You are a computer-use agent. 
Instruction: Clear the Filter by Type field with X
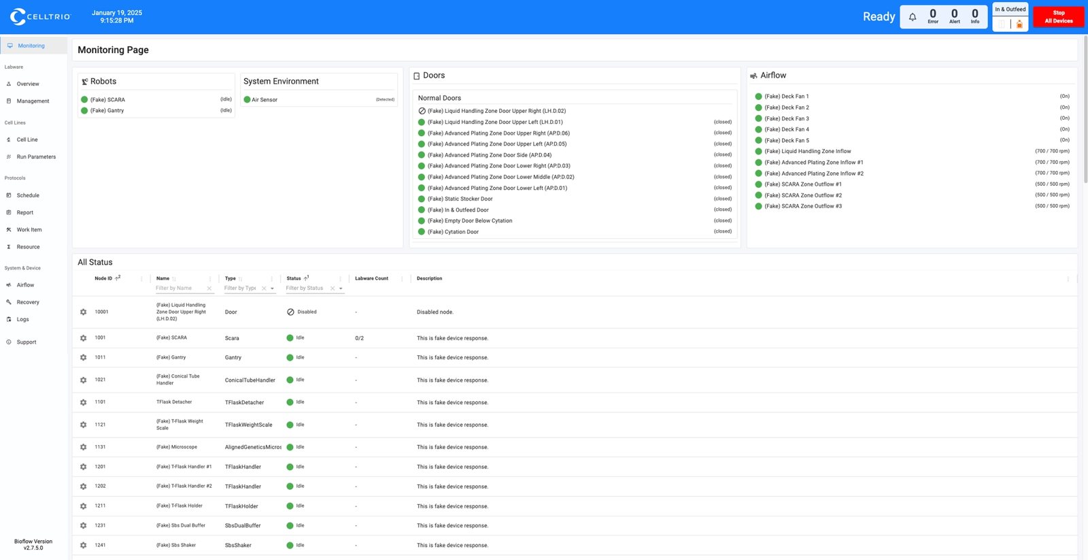pyautogui.click(x=264, y=289)
